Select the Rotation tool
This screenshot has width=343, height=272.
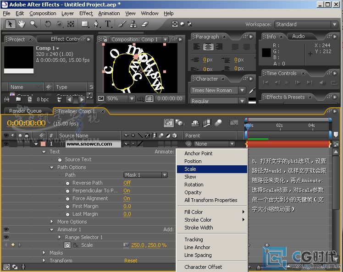[48, 24]
